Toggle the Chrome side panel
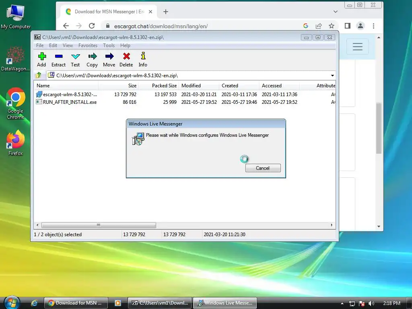 click(x=348, y=26)
